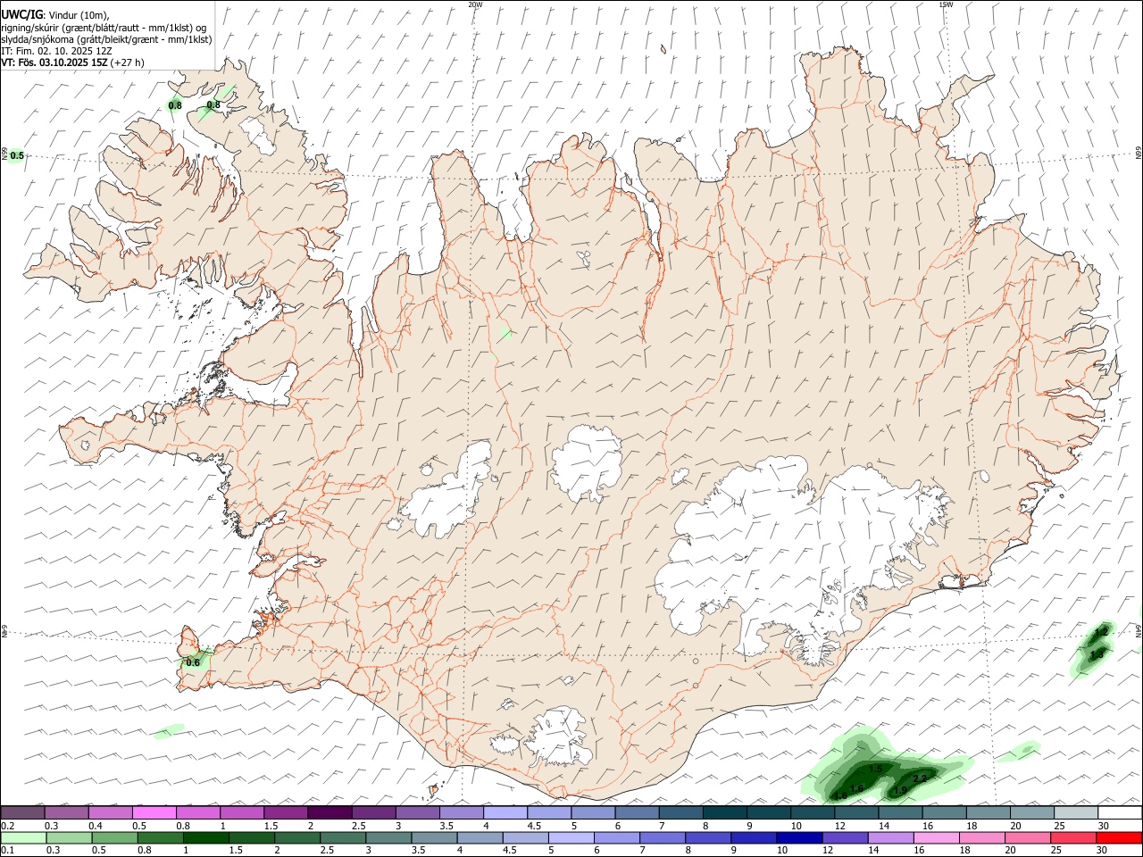Click the white Mýrdalsjökull glacier on south coast
Viewport: 1143px width, 857px height.
558,738
